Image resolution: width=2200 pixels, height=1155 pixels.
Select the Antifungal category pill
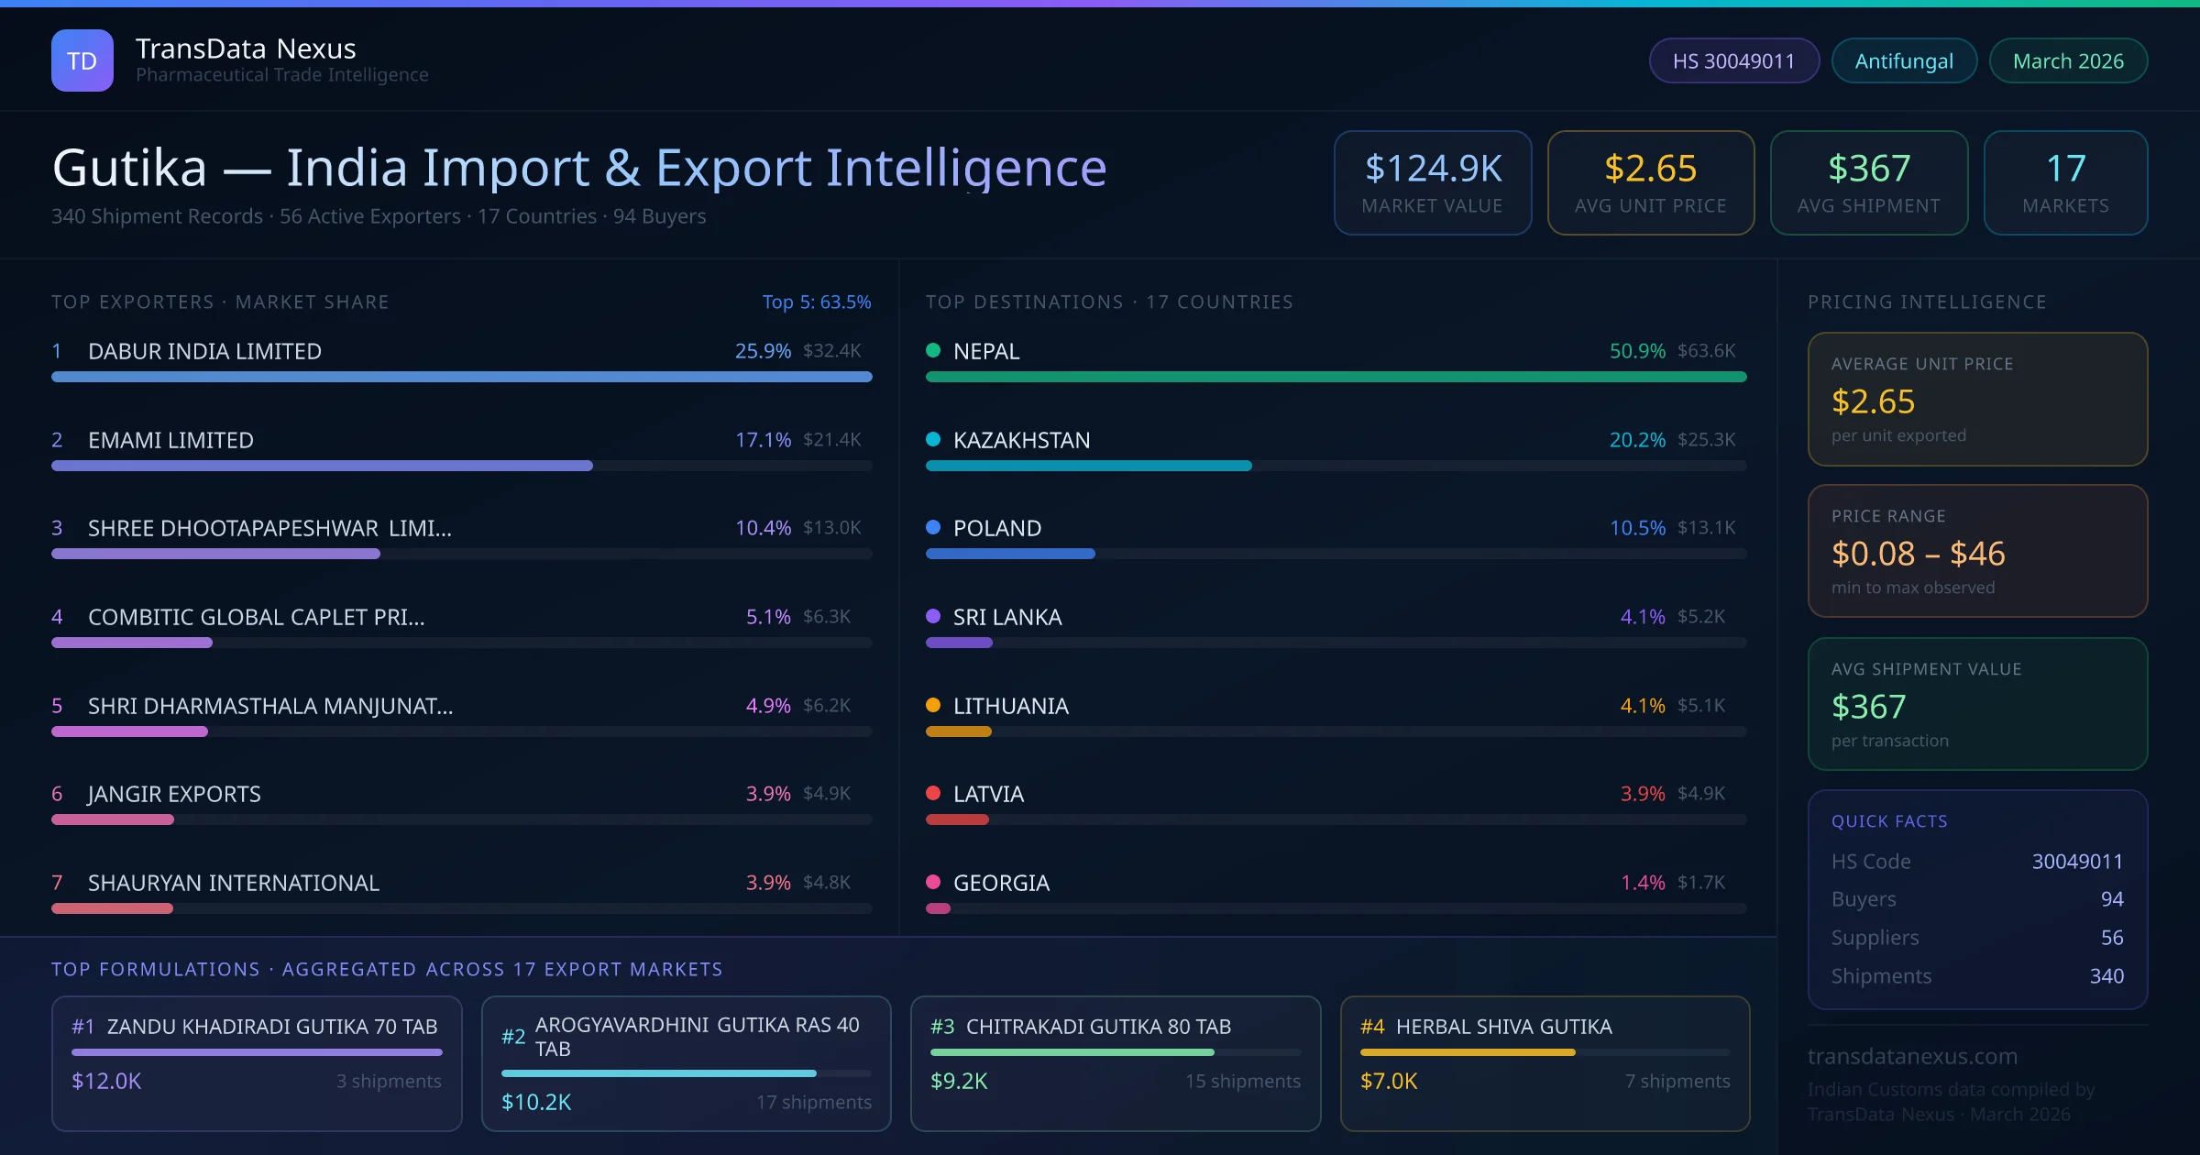tap(1903, 60)
